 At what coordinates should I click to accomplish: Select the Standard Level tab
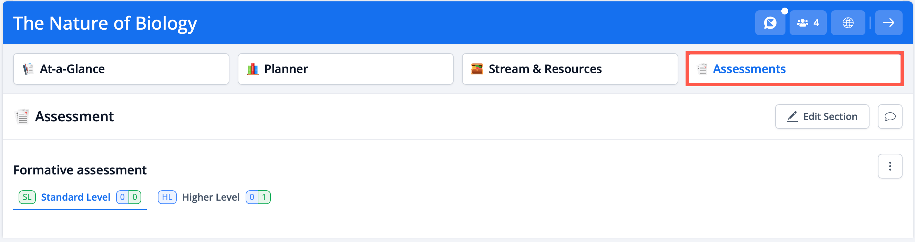click(76, 197)
